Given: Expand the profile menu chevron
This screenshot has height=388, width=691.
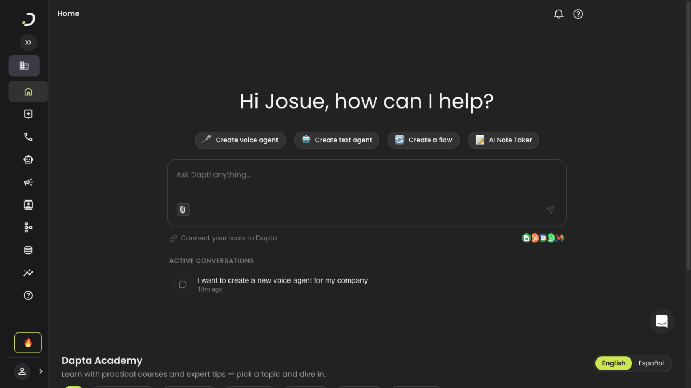Looking at the screenshot, I should click(41, 371).
